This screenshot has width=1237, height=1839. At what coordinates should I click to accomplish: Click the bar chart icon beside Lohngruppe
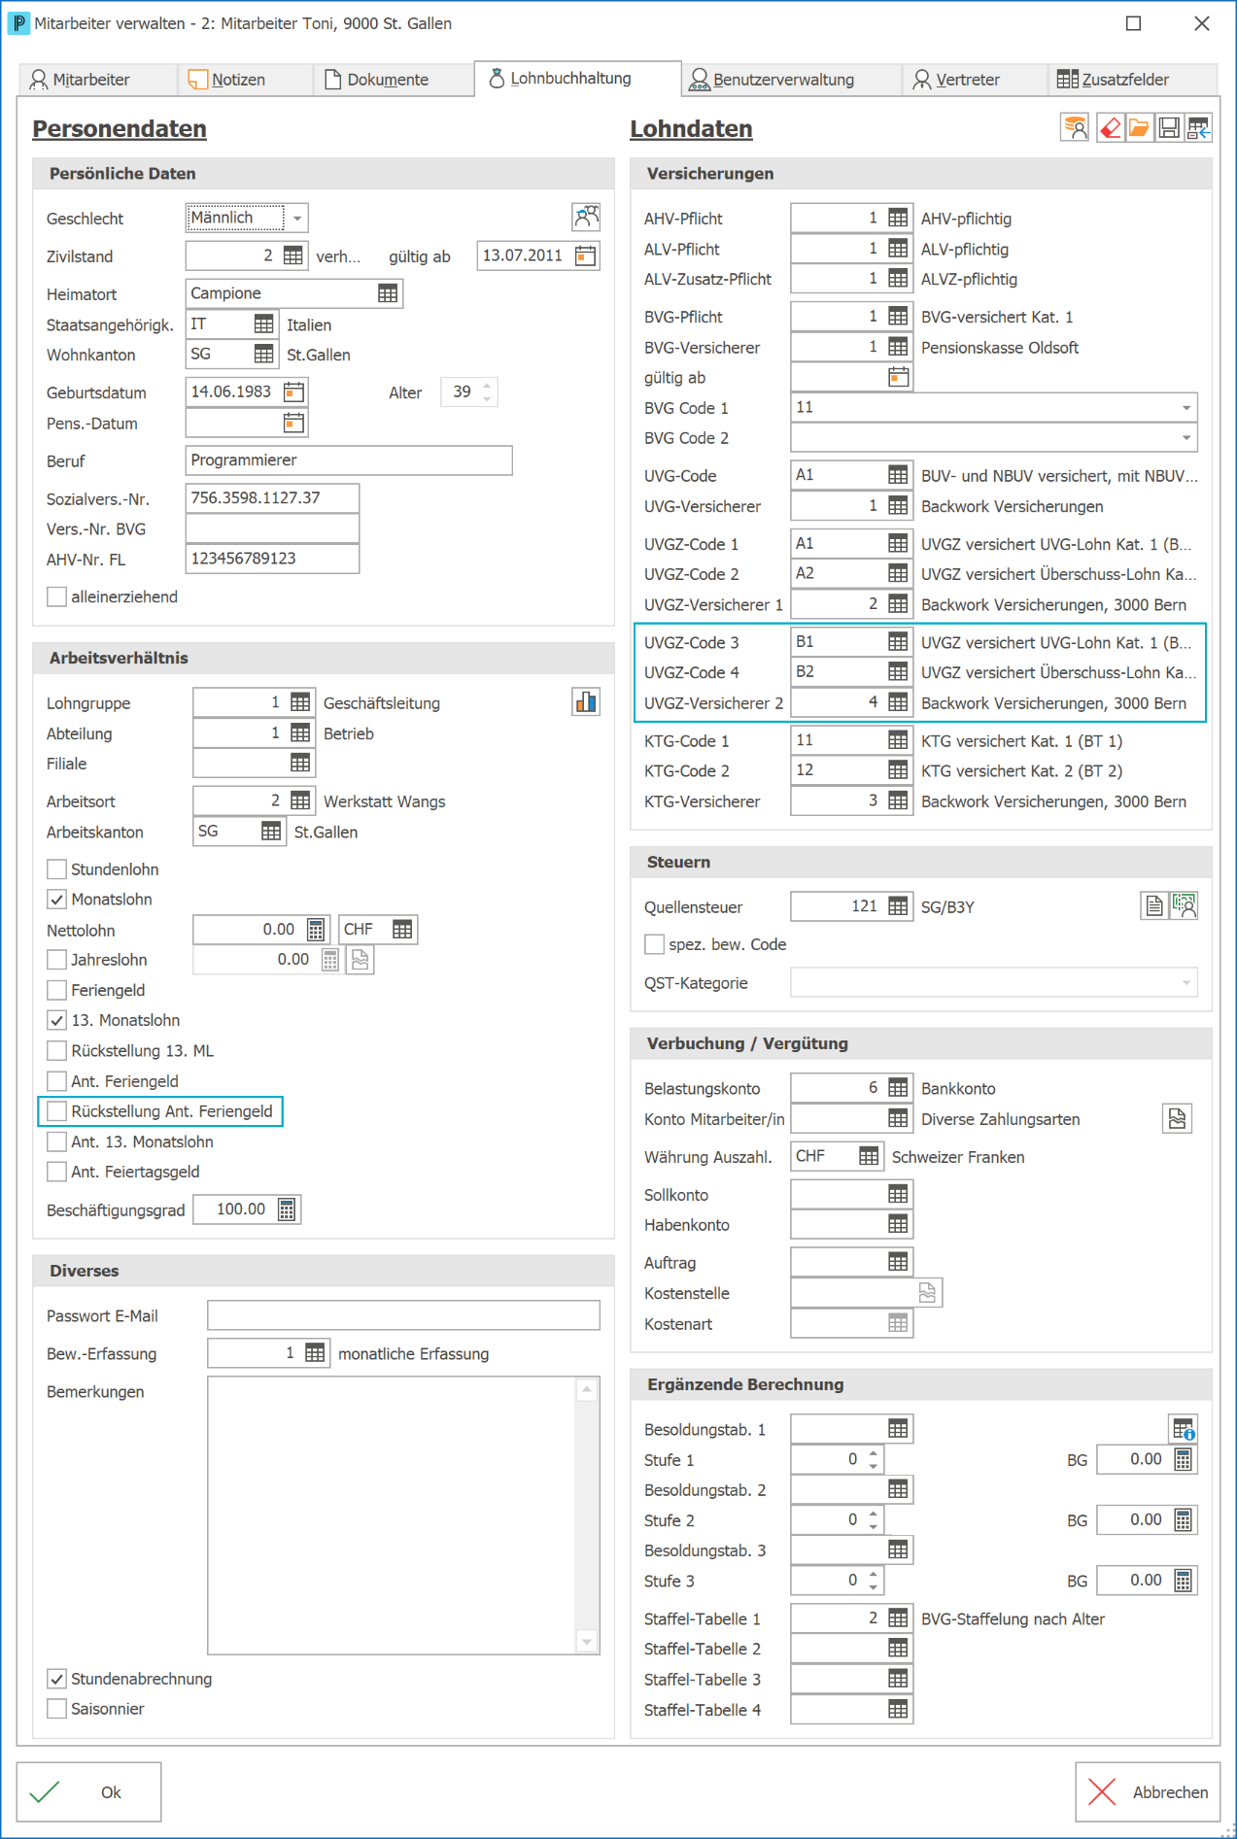586,702
